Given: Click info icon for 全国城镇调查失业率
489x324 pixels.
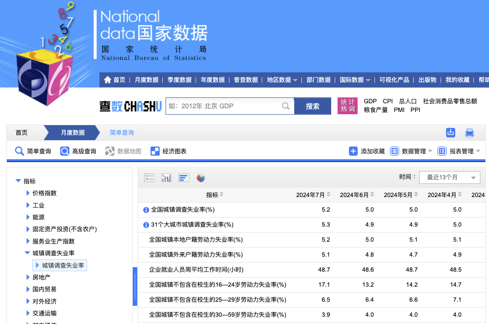Looking at the screenshot, I should 146,210.
